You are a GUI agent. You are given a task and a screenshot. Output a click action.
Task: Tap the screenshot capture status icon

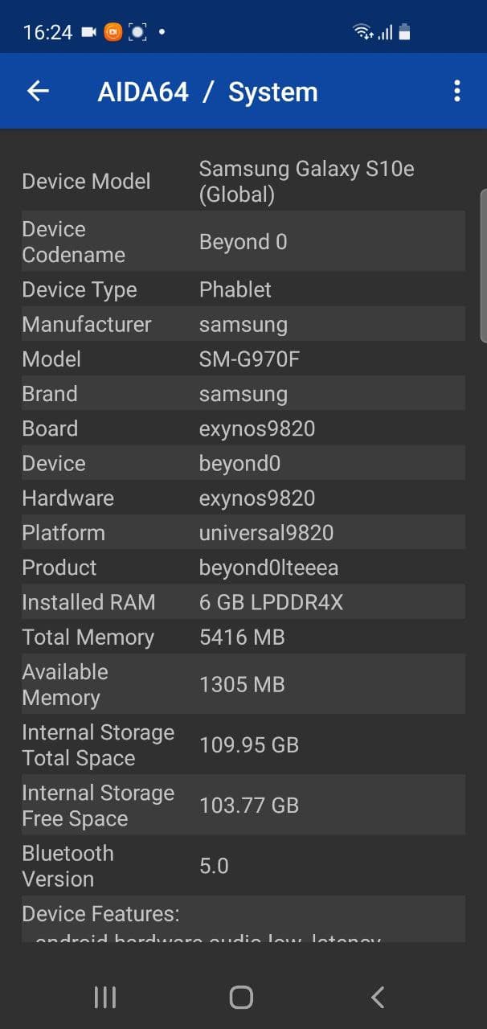138,32
